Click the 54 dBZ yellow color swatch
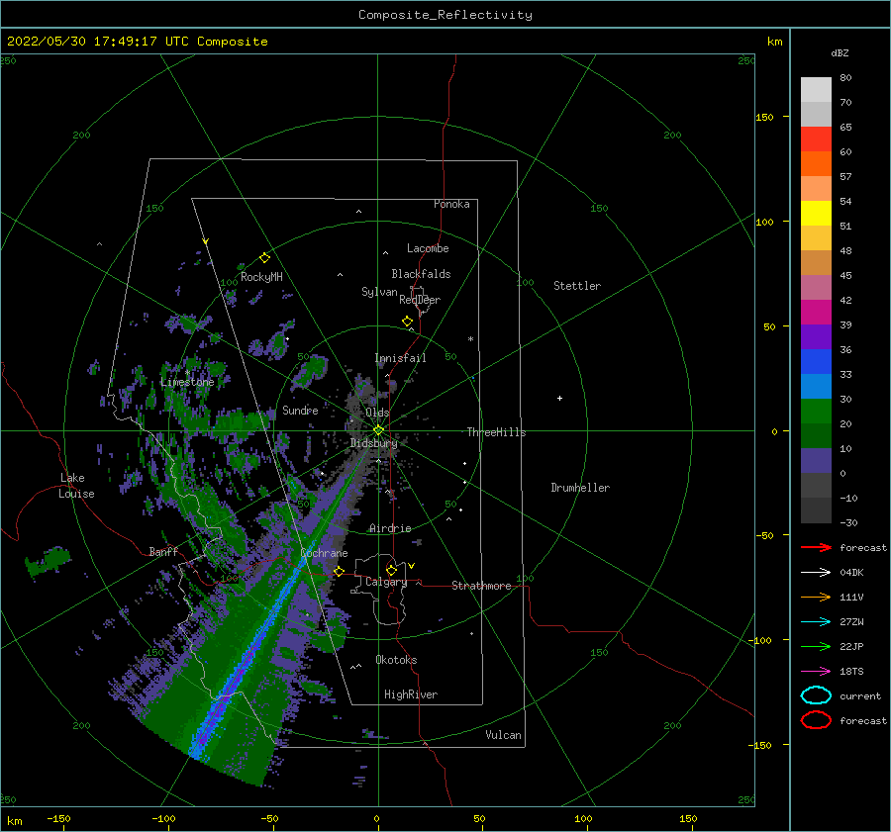The width and height of the screenshot is (891, 832). 816,213
